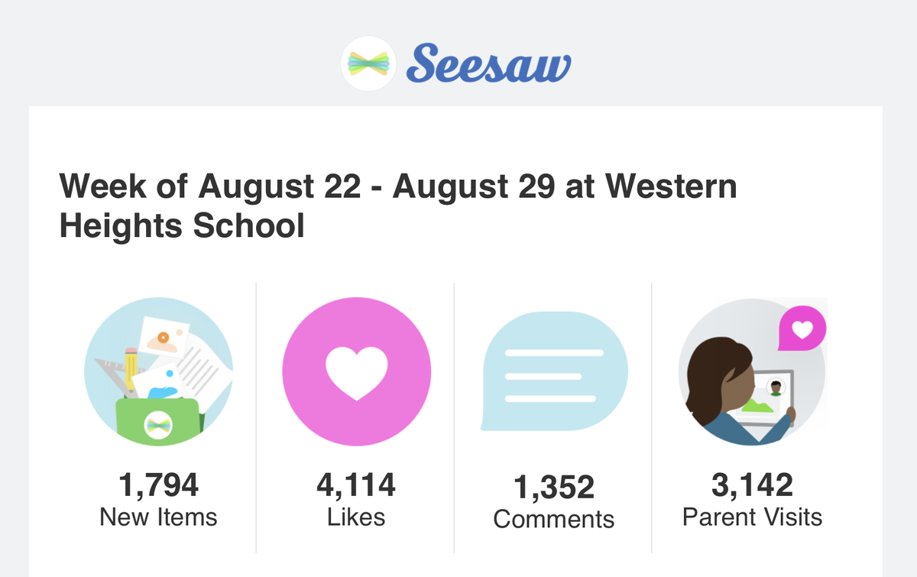
Task: Select the 4,114 likes count
Action: coord(356,485)
